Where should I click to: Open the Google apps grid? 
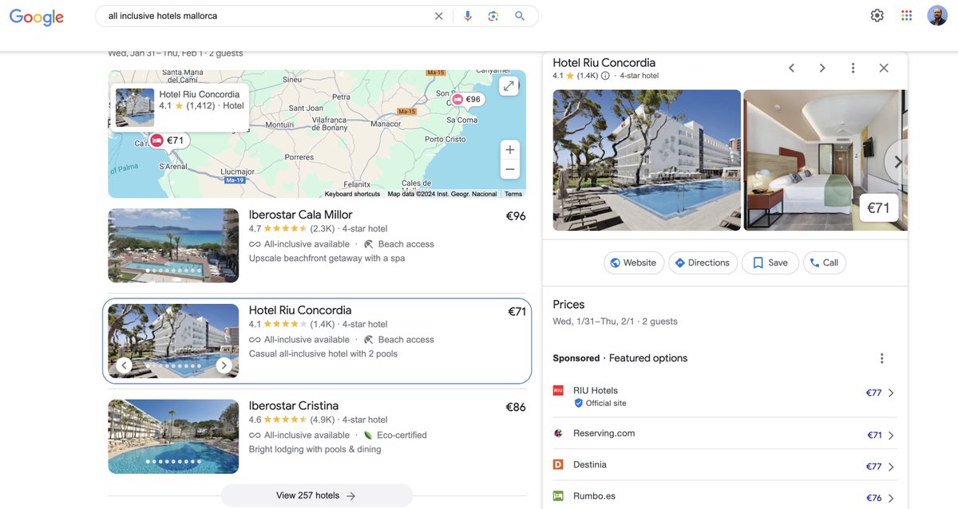906,15
